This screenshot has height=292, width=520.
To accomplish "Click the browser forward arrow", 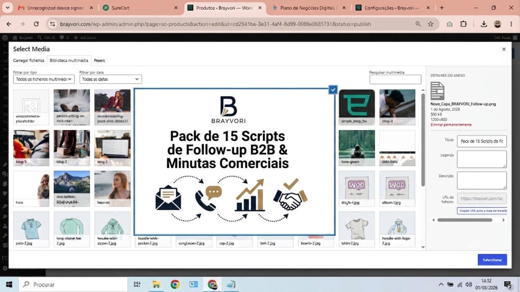I will 22,24.
